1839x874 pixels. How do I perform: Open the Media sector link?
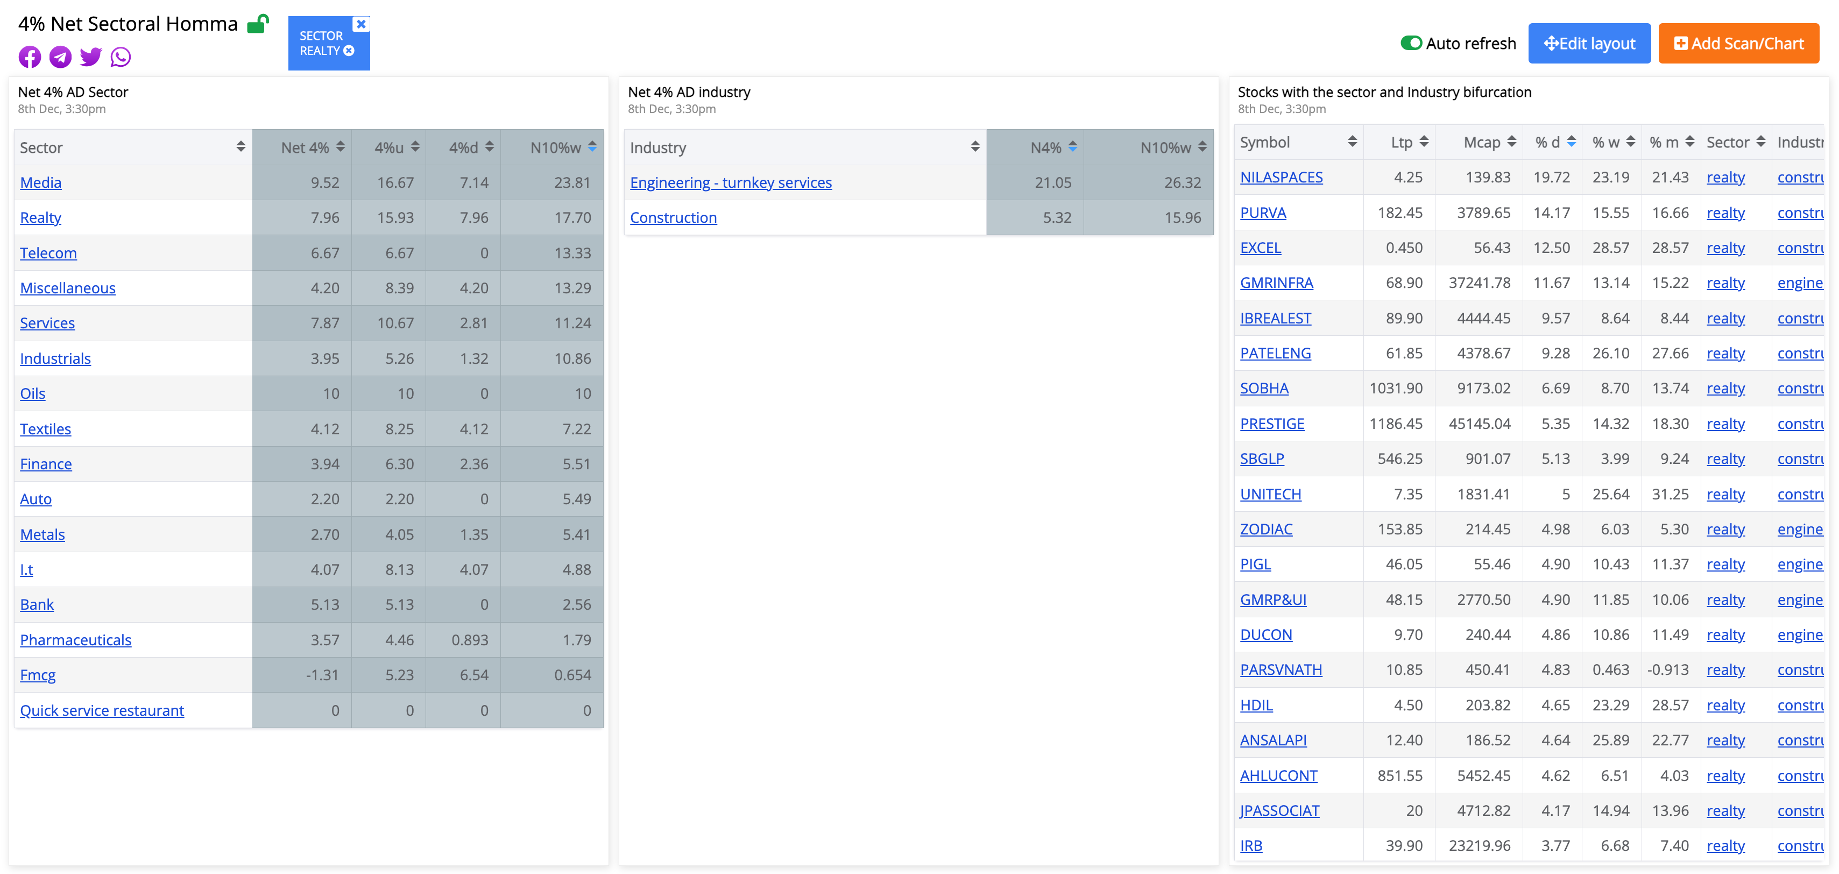(41, 183)
